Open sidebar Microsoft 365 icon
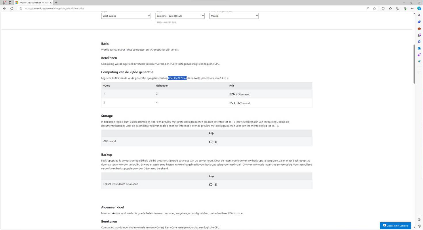 tap(419, 42)
